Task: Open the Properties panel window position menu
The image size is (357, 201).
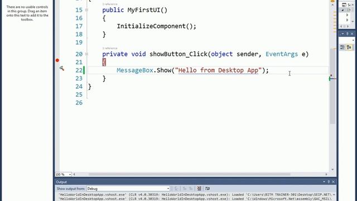Action: click(x=342, y=33)
